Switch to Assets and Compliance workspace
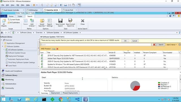This screenshot has width=181, height=102. pyautogui.click(x=20, y=71)
